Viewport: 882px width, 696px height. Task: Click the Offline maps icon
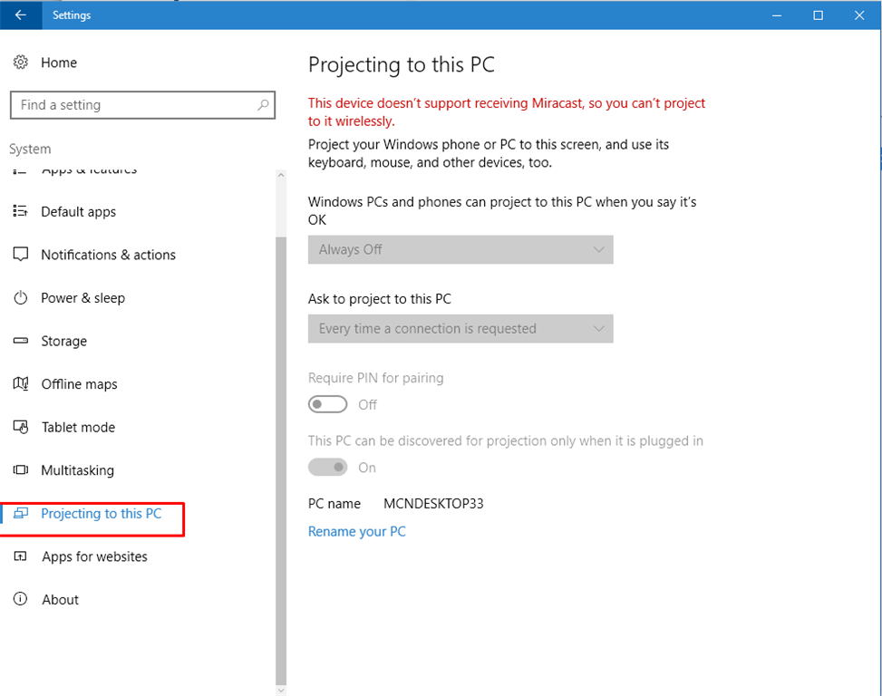click(x=21, y=384)
